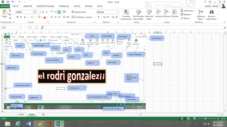Viewport: 227px width, 127px height.
Task: Click the 62 % zoom level
Action: click(x=223, y=119)
